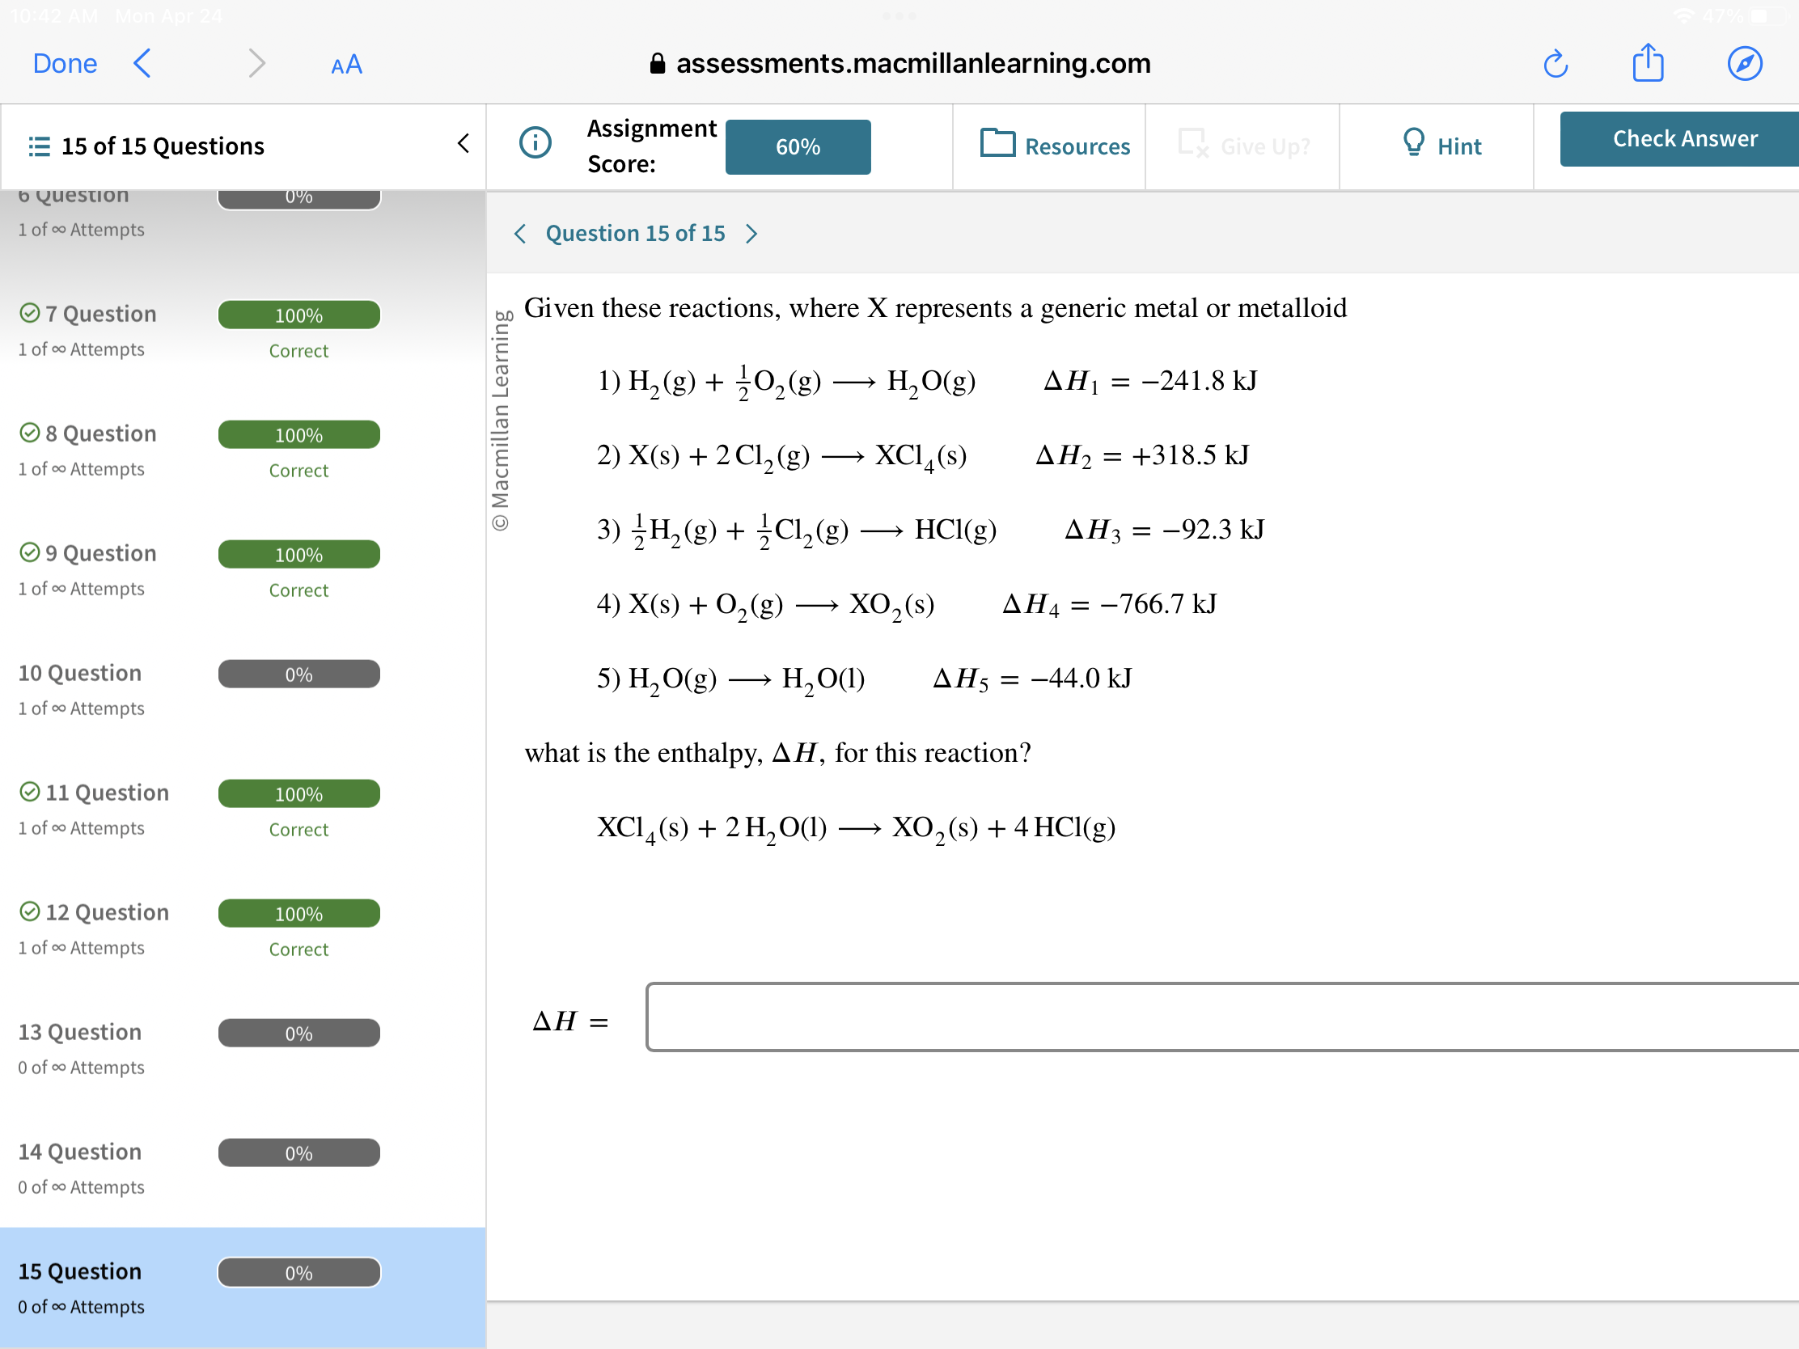1799x1349 pixels.
Task: Click the ΔH answer input field
Action: pyautogui.click(x=1220, y=1017)
